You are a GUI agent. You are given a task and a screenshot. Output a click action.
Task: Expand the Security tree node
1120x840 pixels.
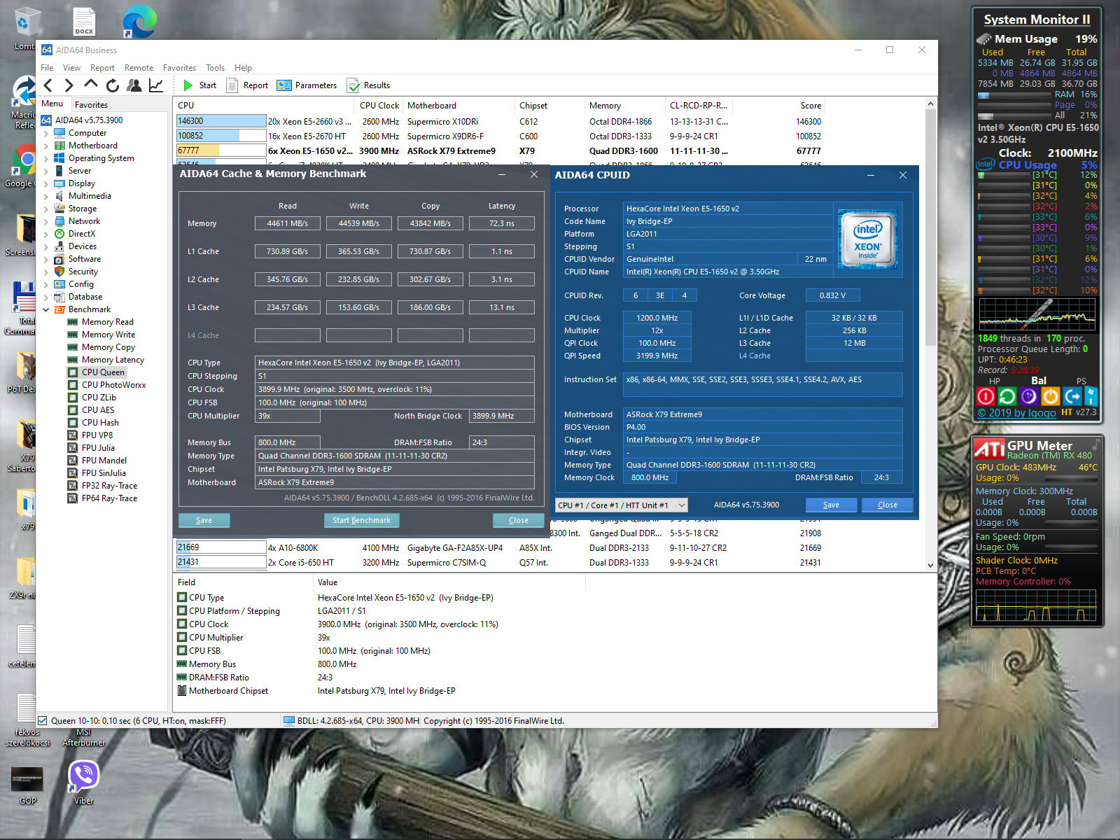point(46,272)
